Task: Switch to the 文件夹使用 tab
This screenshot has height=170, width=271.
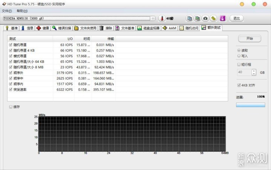Action: [85, 28]
